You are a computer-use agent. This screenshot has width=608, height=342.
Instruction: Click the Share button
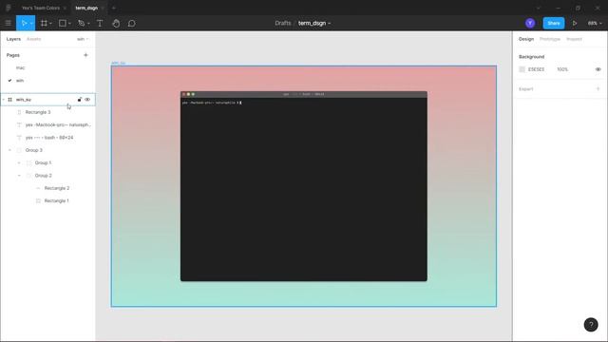coord(553,23)
